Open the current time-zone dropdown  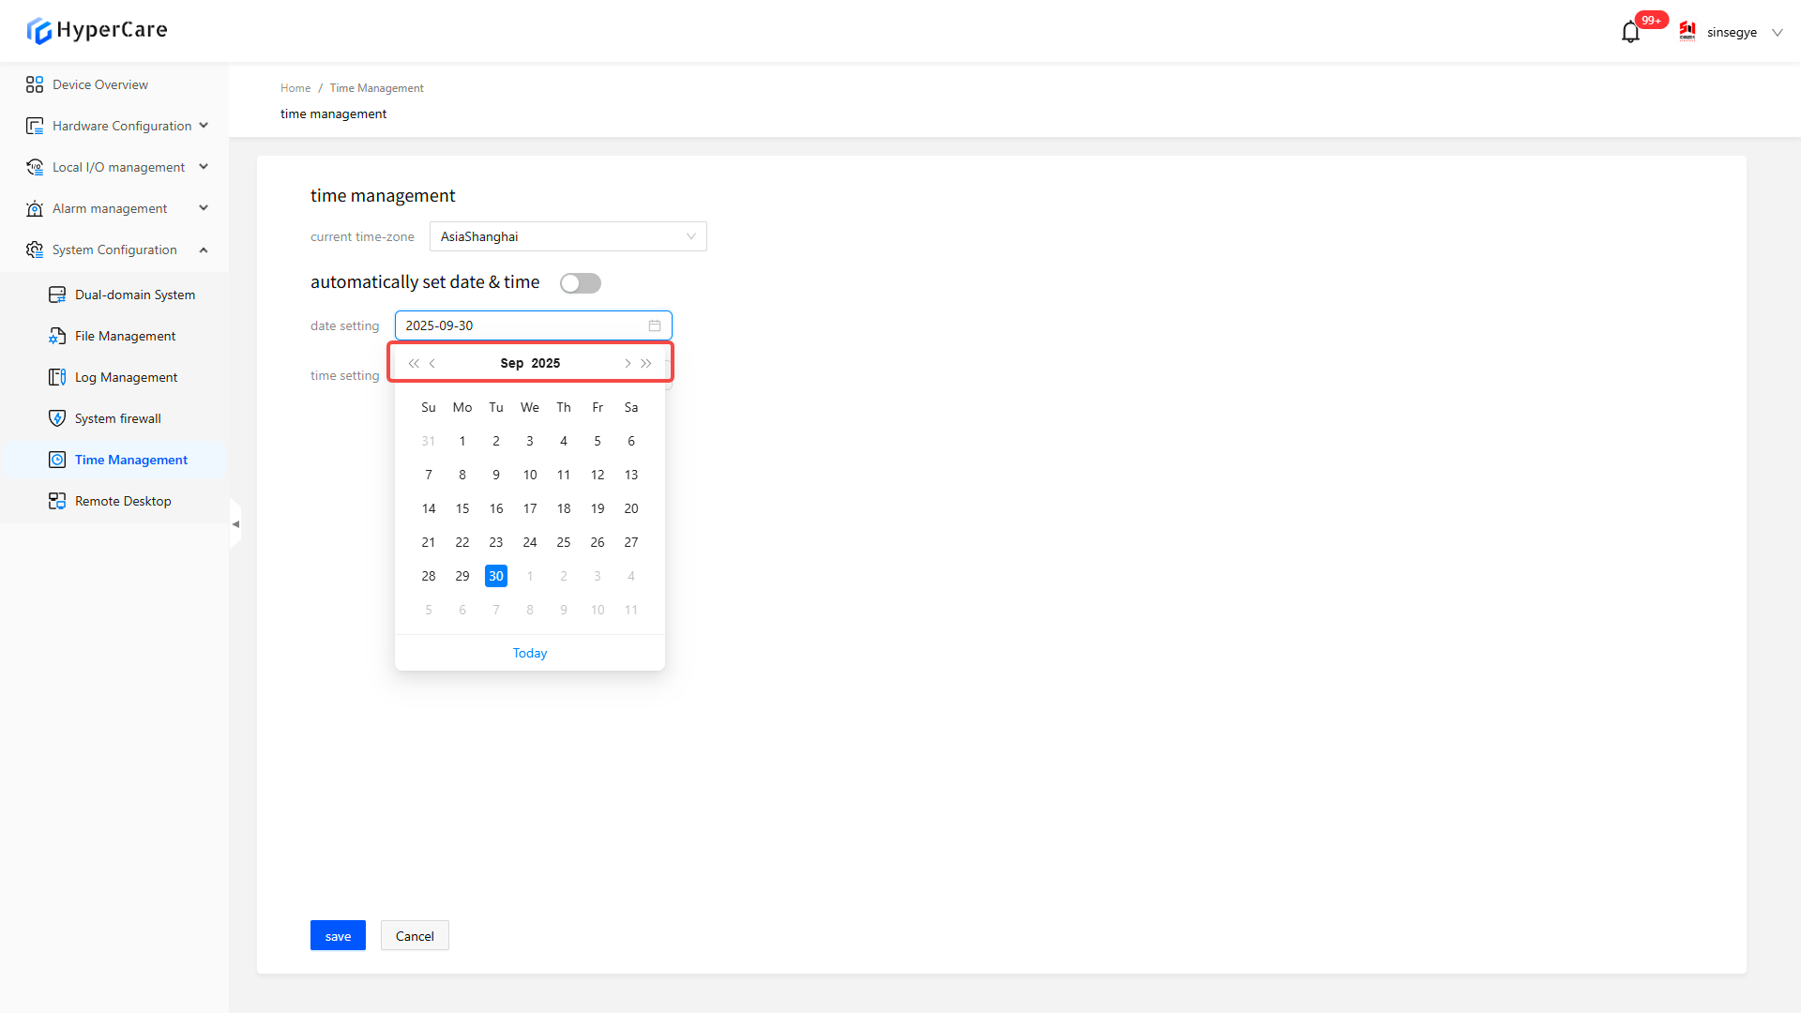click(x=568, y=236)
